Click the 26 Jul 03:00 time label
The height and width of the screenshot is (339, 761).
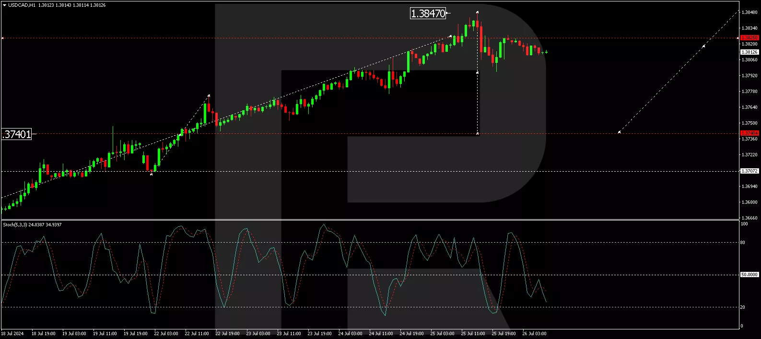pos(534,334)
